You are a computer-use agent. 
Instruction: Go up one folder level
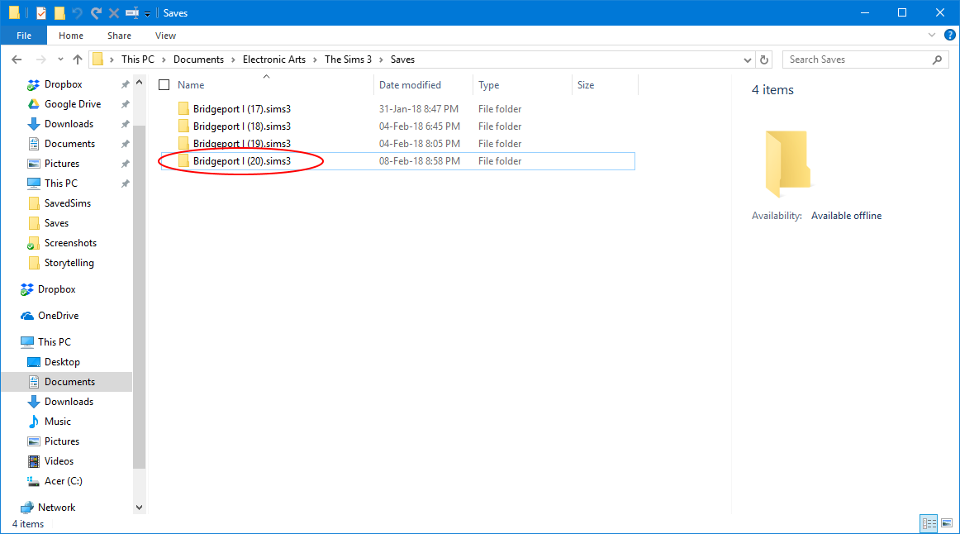pos(77,60)
